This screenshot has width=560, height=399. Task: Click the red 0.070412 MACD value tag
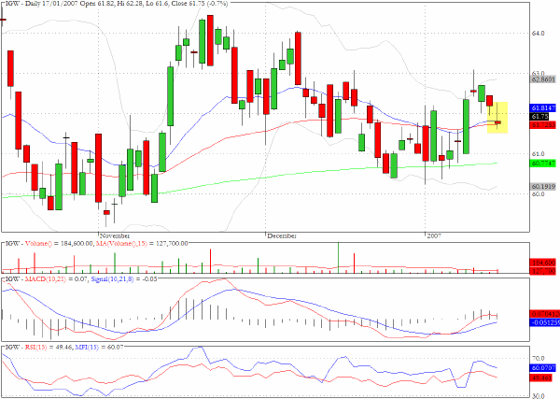(544, 314)
